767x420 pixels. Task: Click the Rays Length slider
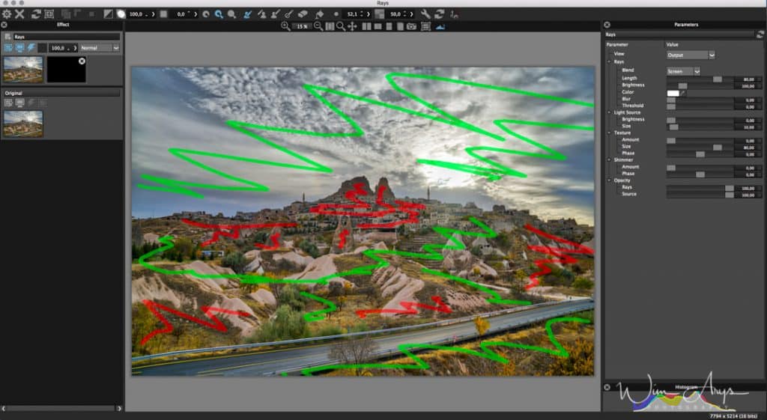pos(700,79)
